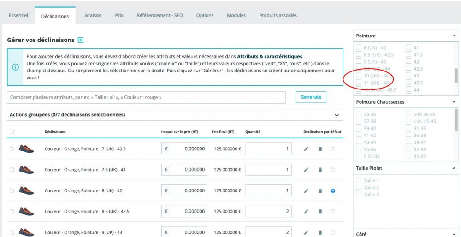
Task: Check the S-M 36-39 sock size attribute
Action: click(408, 113)
